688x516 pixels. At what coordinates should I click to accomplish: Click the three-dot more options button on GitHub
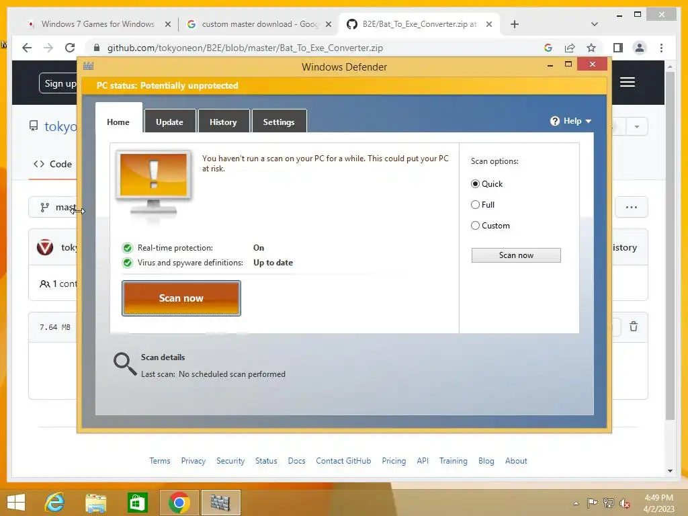tap(632, 207)
